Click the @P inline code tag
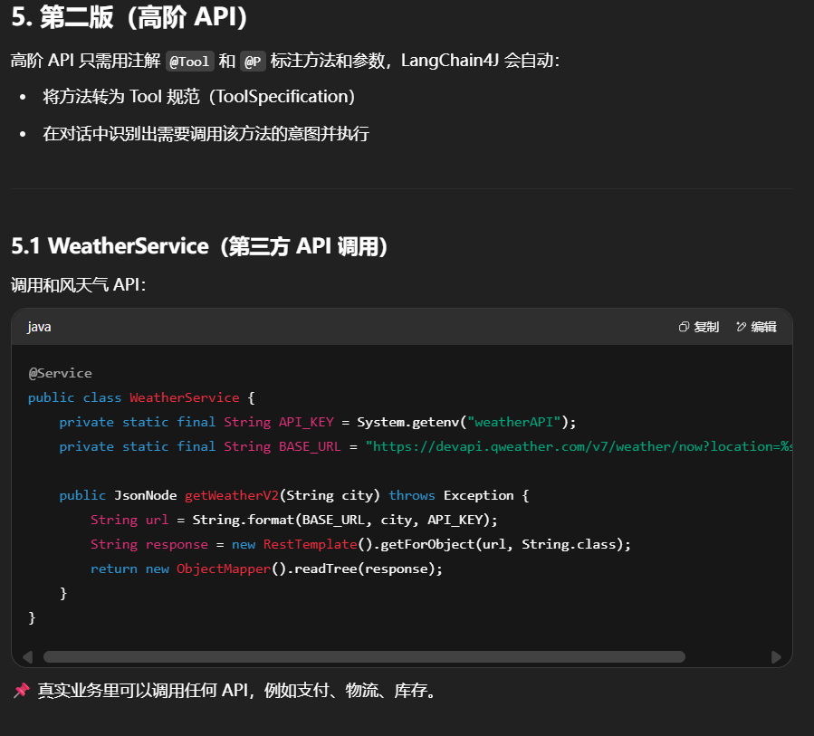This screenshot has width=814, height=736. coord(253,62)
